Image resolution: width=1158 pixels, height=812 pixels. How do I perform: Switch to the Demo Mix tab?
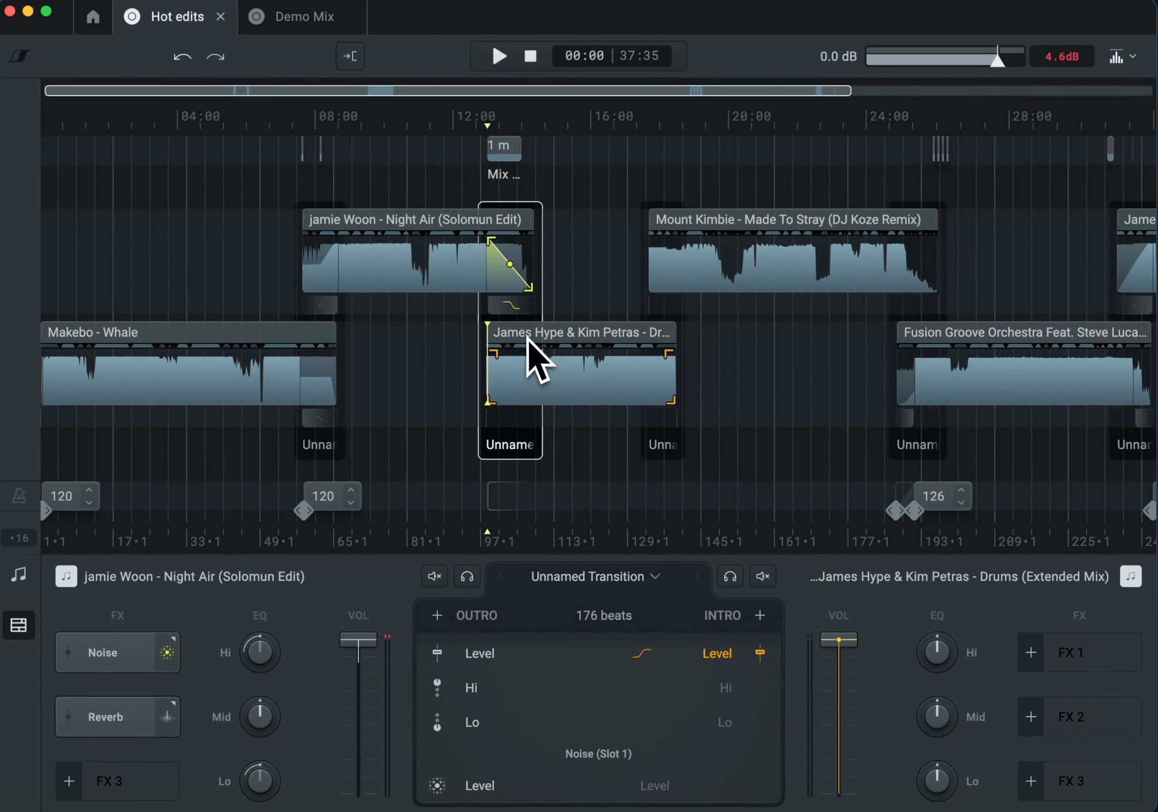(304, 17)
